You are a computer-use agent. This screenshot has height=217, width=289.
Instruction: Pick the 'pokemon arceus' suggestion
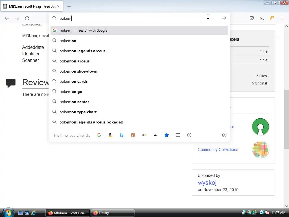click(x=139, y=61)
